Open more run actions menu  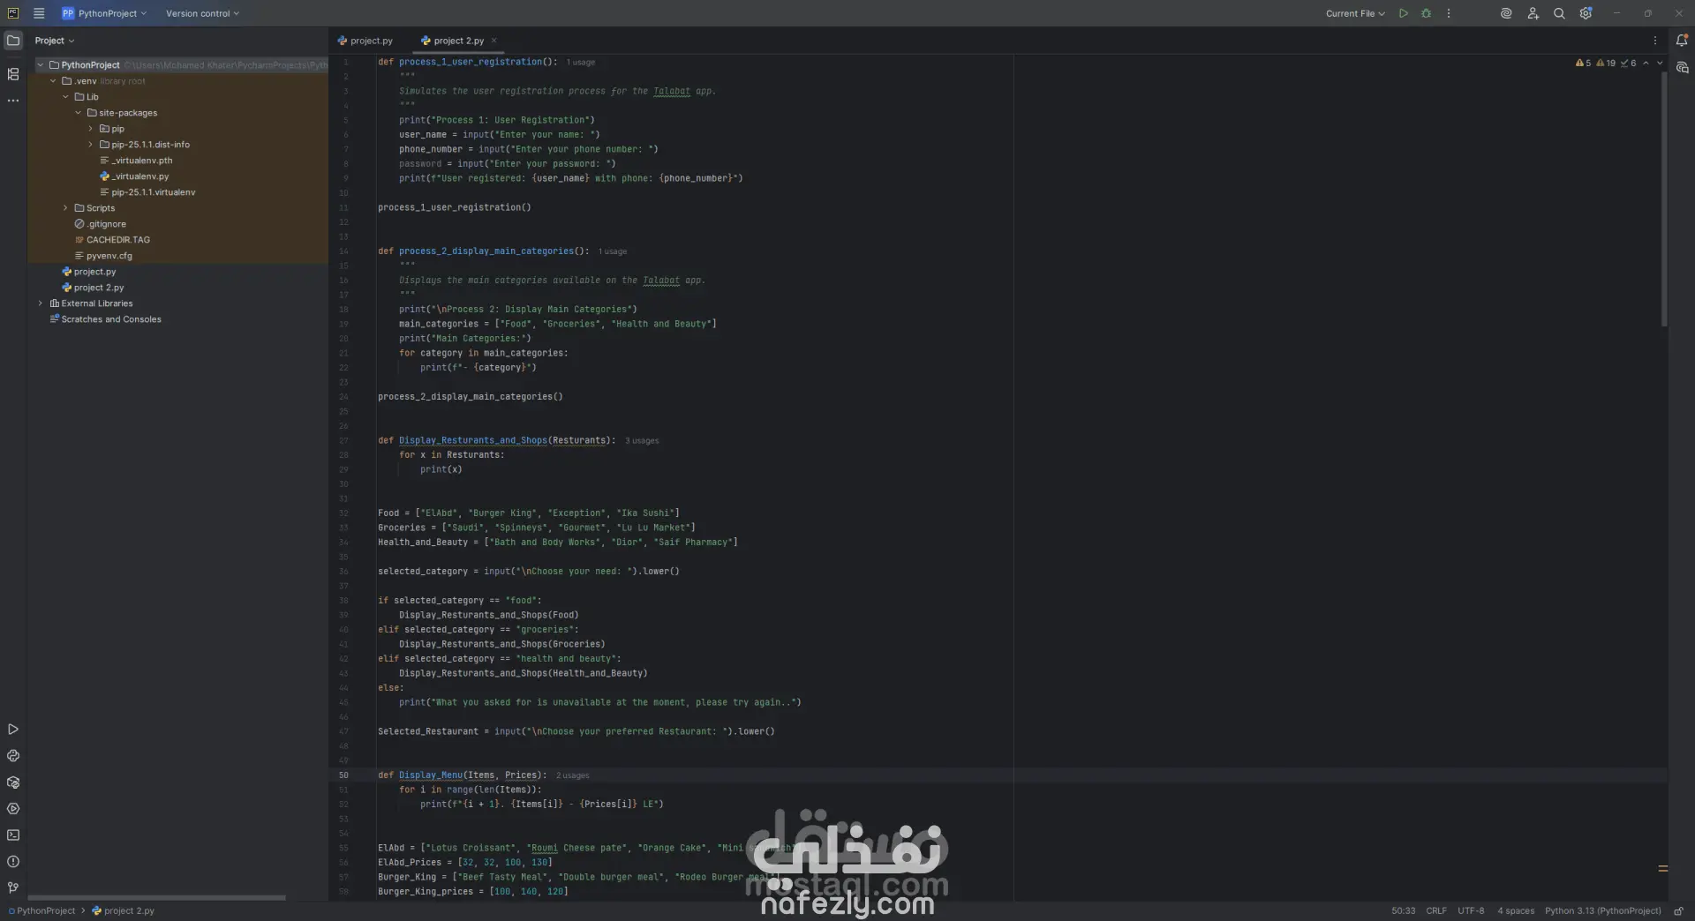click(1449, 13)
